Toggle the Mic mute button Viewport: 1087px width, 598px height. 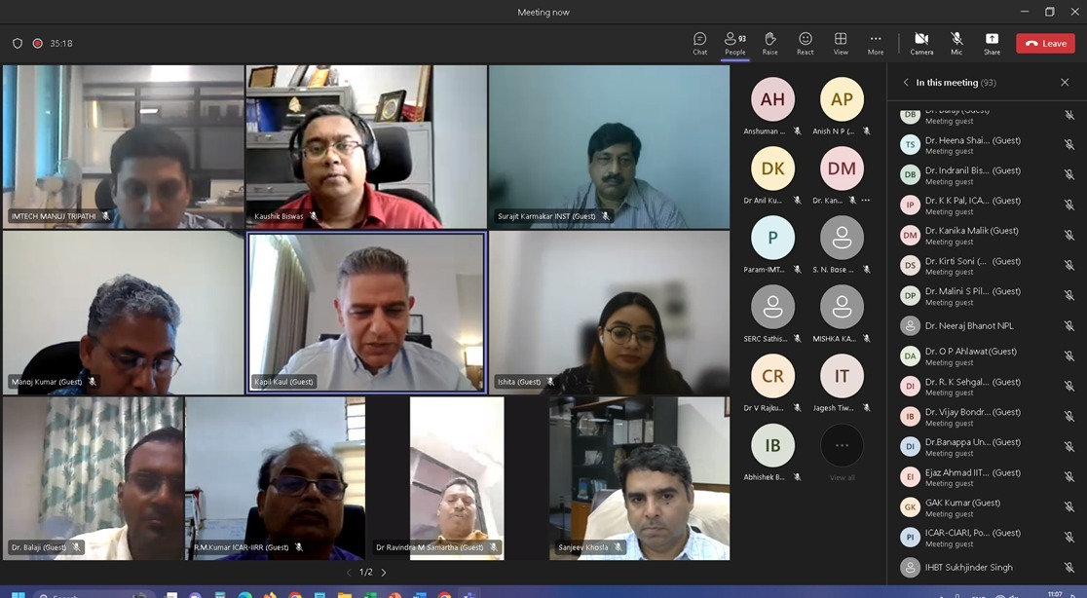tap(956, 43)
